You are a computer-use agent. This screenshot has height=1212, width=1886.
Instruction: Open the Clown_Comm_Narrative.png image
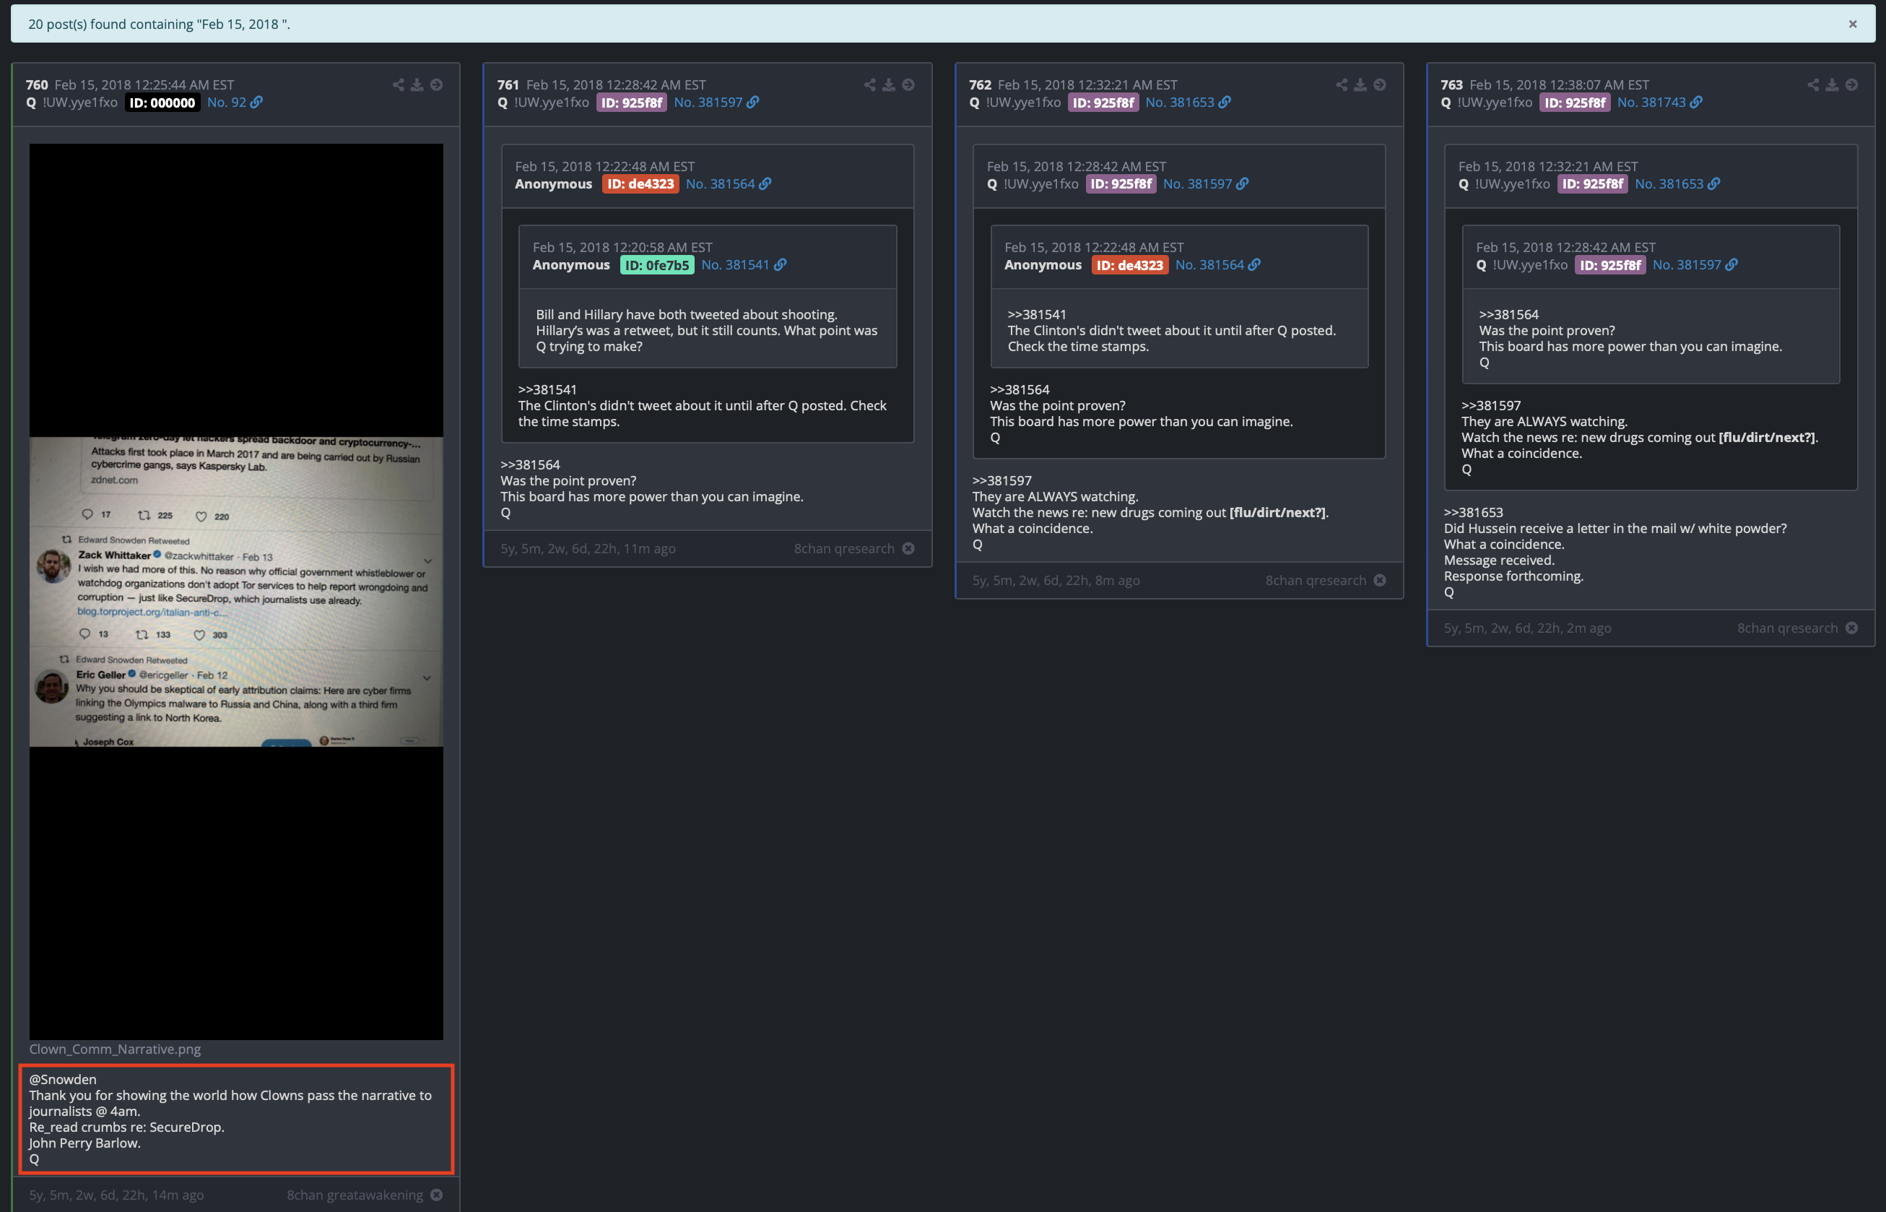tap(236, 591)
